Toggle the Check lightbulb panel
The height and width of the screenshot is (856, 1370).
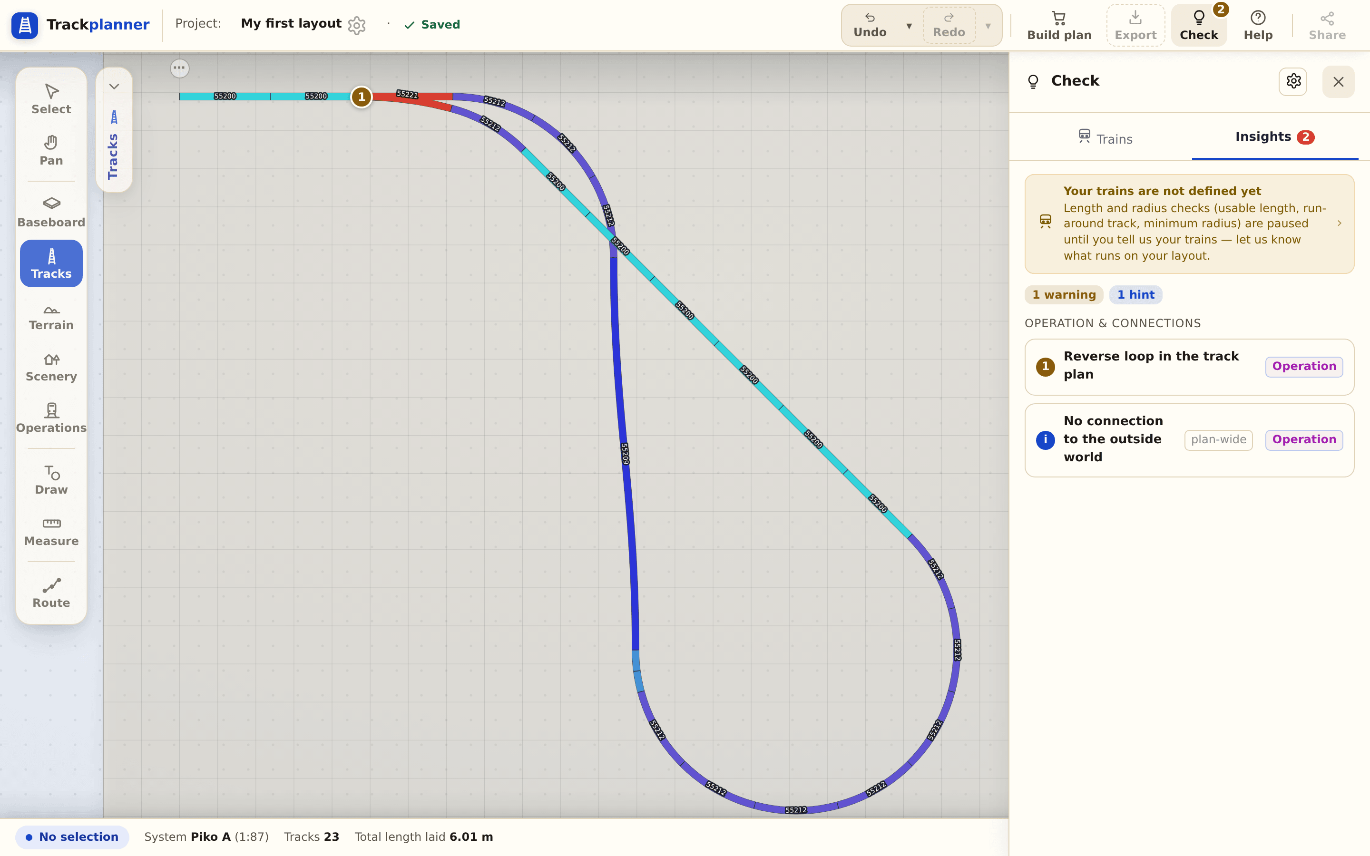tap(1198, 26)
